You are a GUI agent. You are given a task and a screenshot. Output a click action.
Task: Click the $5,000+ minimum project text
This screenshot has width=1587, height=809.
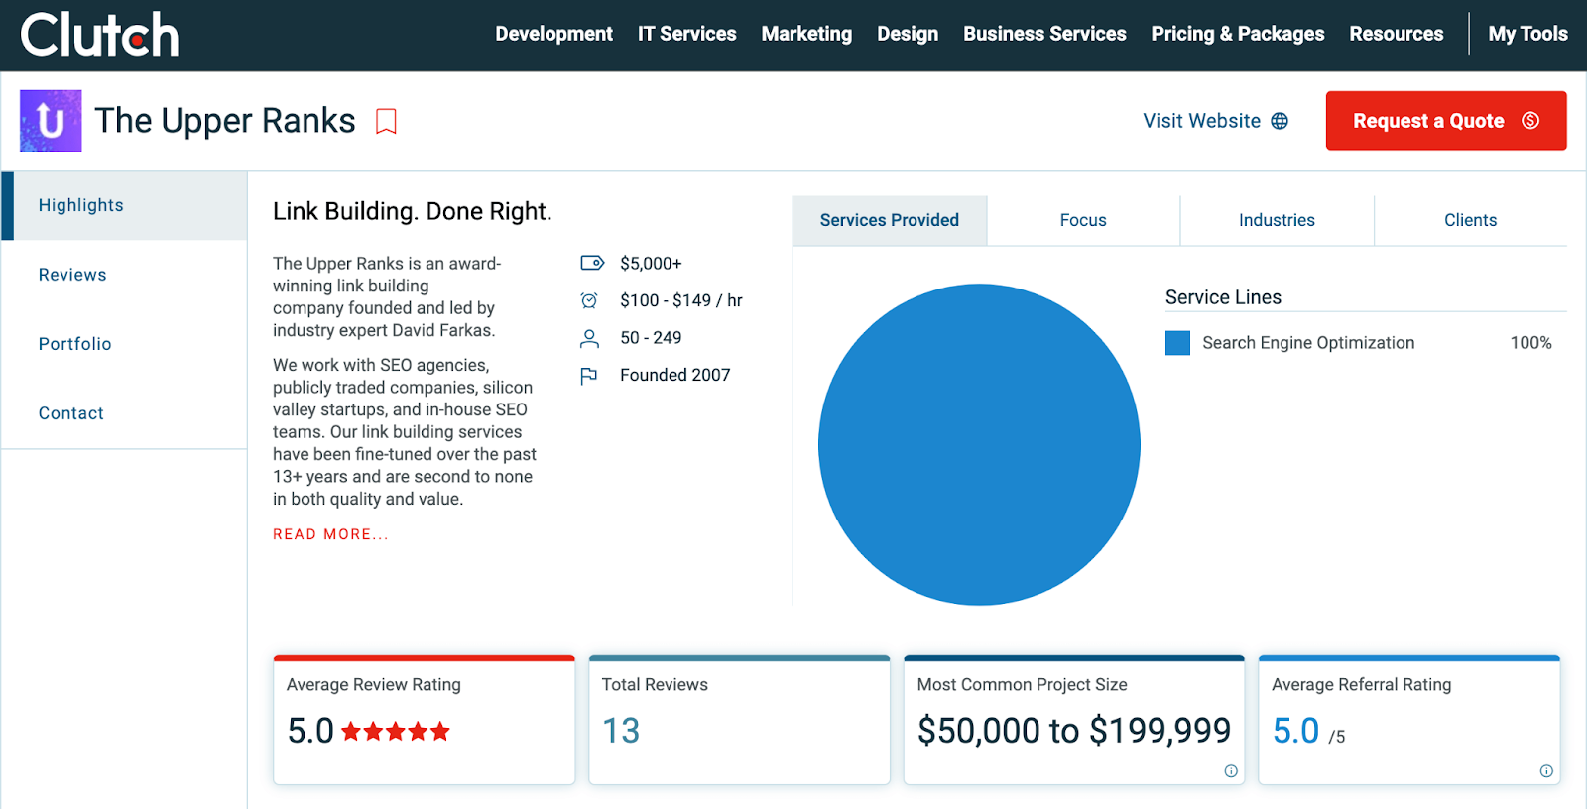(651, 264)
